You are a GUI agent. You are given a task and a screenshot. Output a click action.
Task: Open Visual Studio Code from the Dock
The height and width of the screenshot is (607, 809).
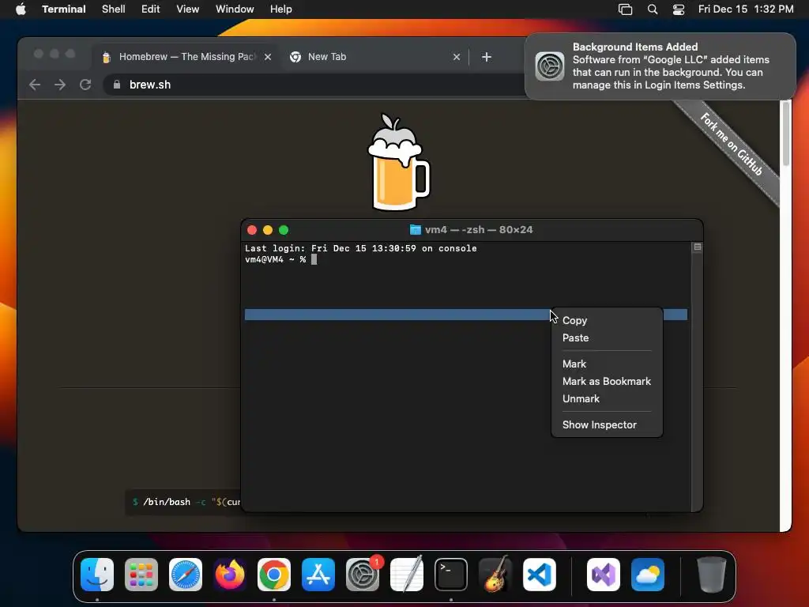[539, 574]
